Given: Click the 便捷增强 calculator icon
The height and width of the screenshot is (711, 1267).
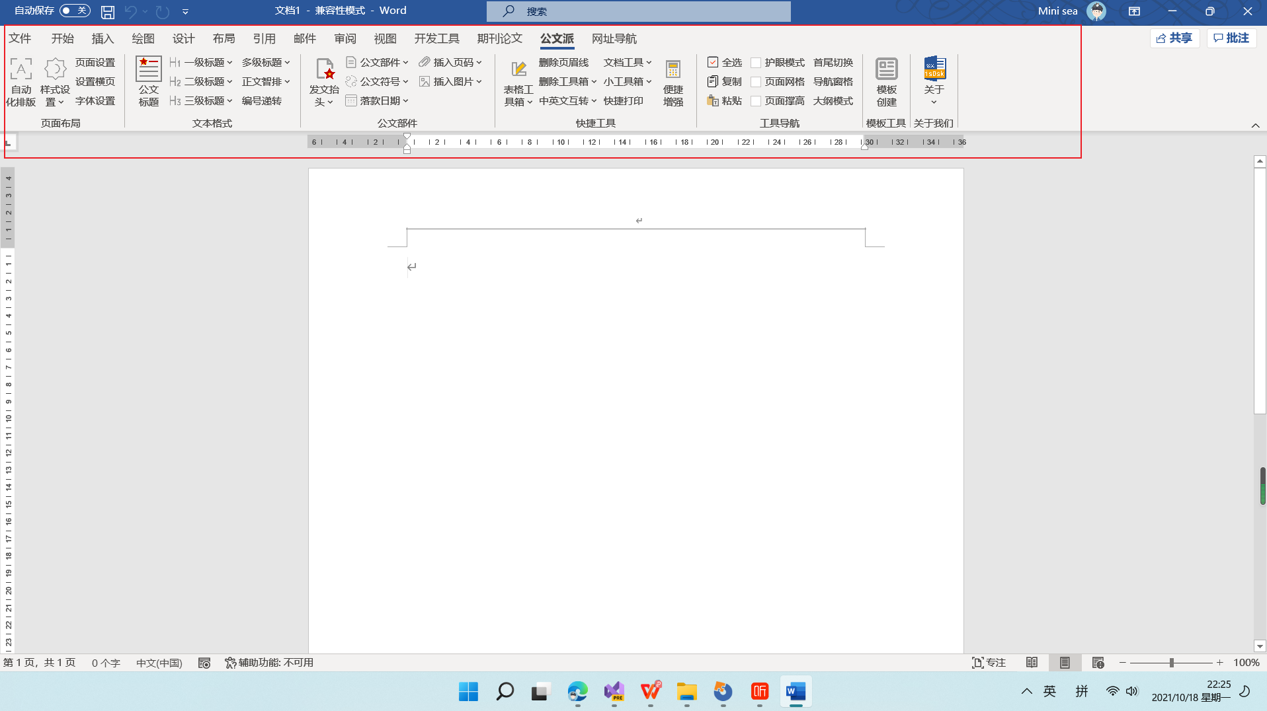Looking at the screenshot, I should (673, 69).
